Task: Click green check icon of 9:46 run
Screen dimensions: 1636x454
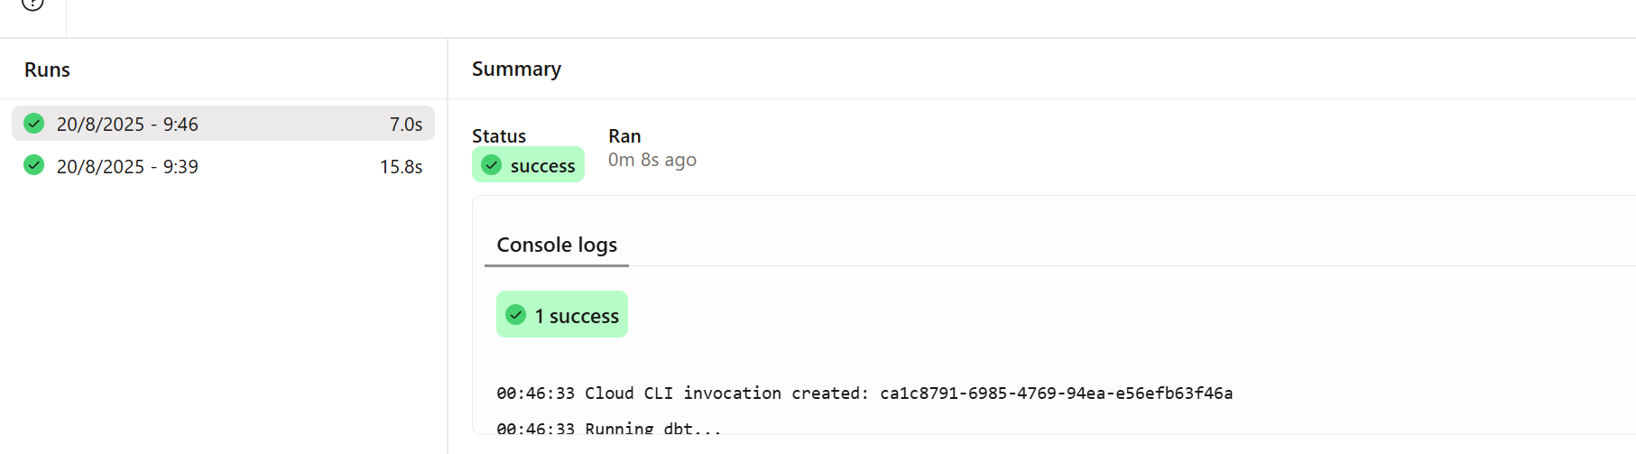Action: 34,123
